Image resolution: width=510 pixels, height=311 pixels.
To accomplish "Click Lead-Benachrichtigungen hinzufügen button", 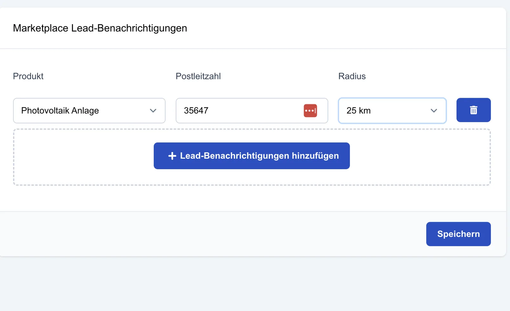I will (252, 156).
